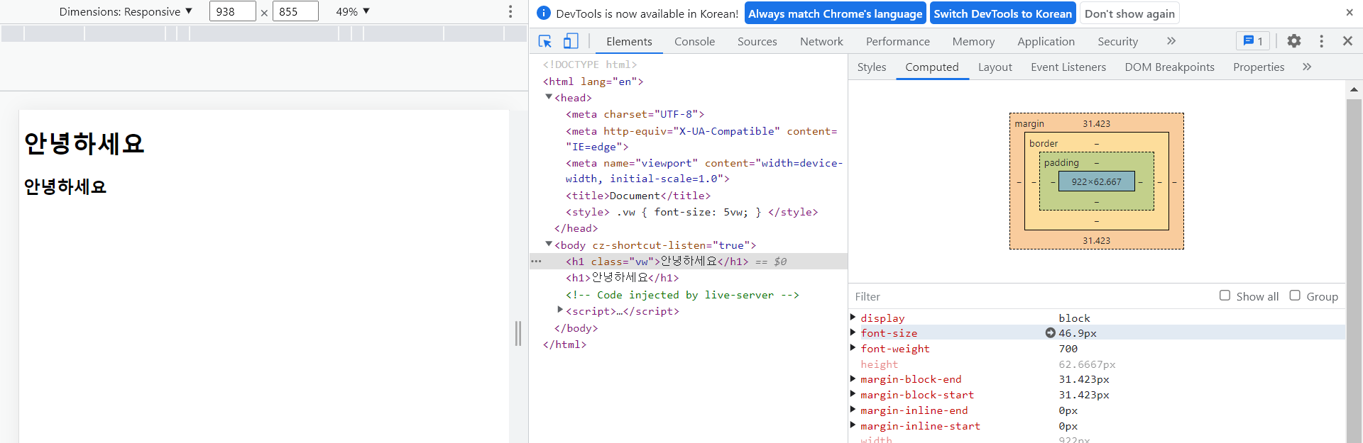Click Switch DevTools to Korean button
The height and width of the screenshot is (443, 1363).
[1002, 13]
